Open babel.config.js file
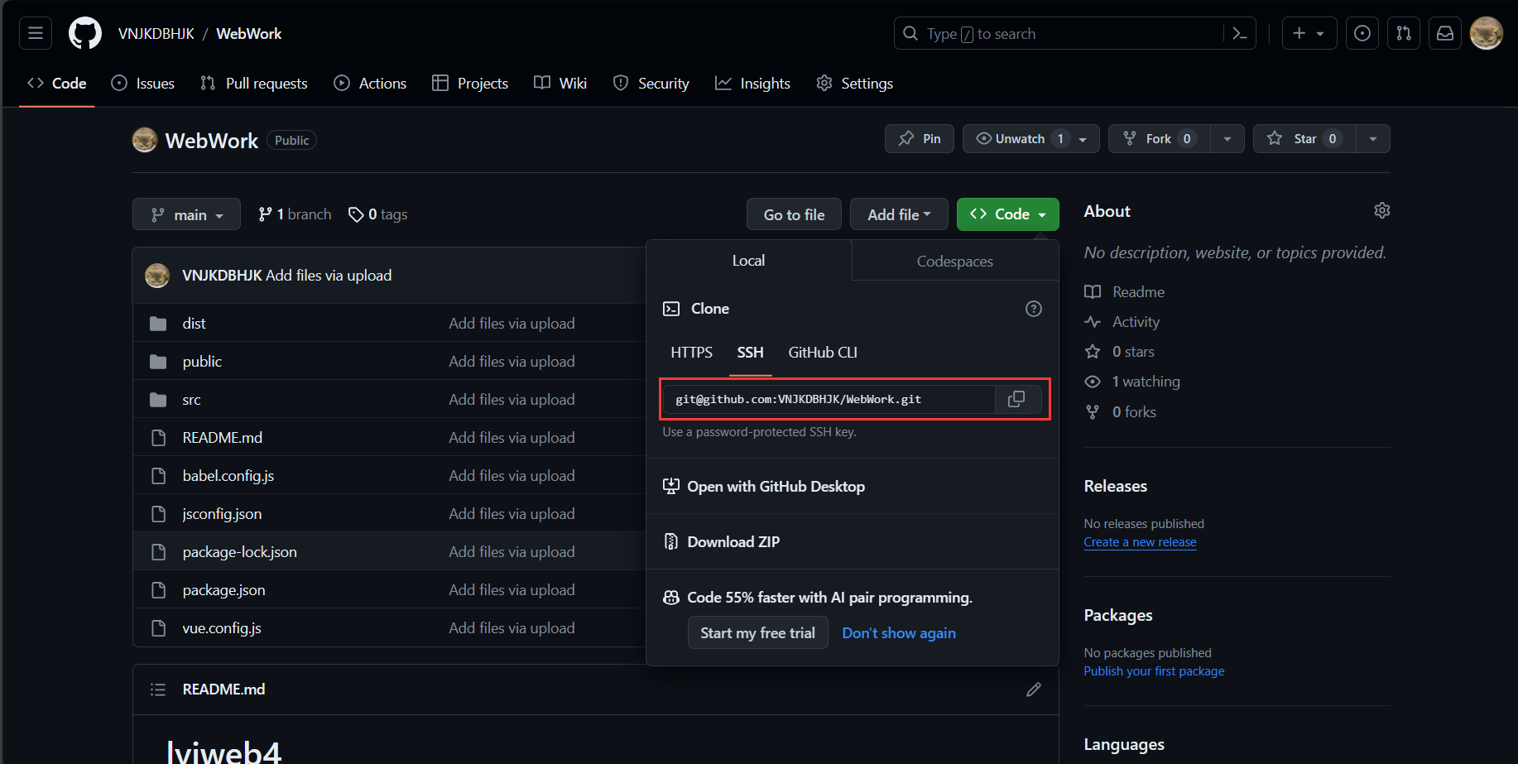This screenshot has height=764, width=1518. pyautogui.click(x=228, y=476)
